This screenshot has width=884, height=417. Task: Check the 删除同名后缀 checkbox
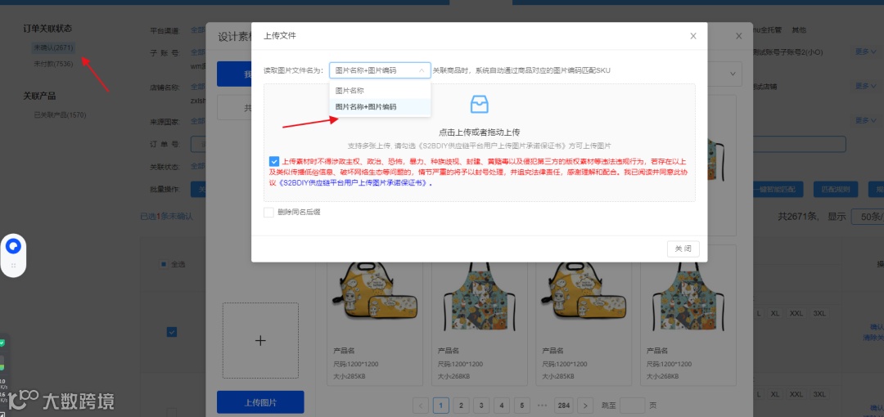pos(268,213)
